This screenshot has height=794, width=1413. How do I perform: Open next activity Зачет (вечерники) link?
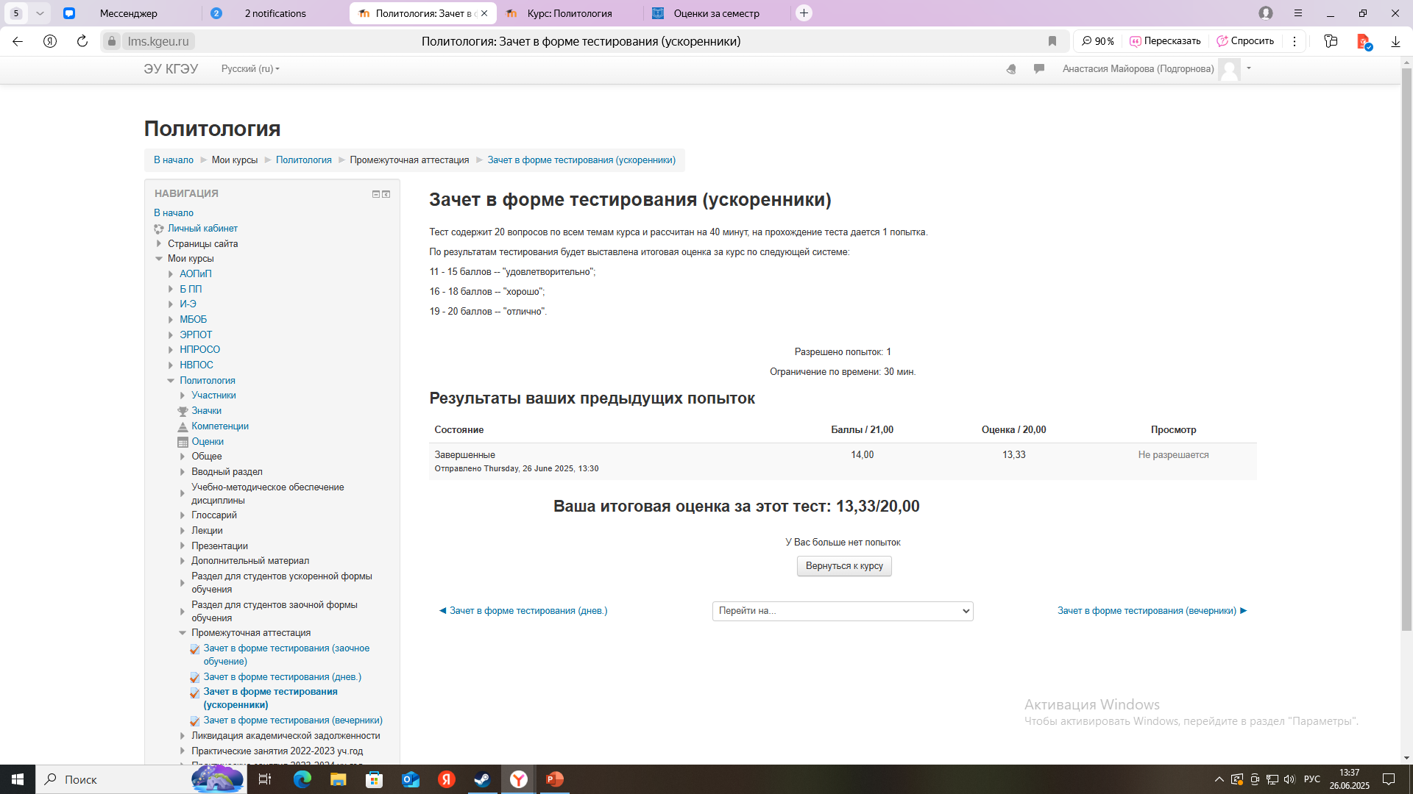click(1152, 611)
